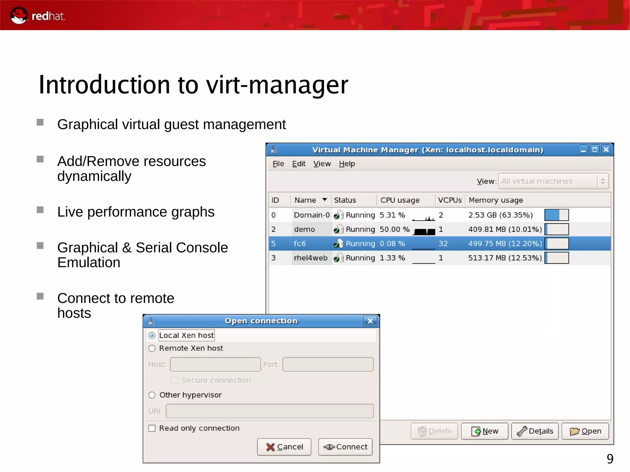Select the Remote Xen host radio button
630x472 pixels.
click(x=152, y=348)
